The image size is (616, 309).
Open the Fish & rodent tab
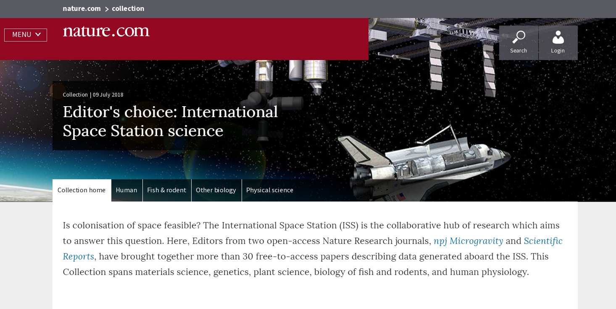click(167, 190)
